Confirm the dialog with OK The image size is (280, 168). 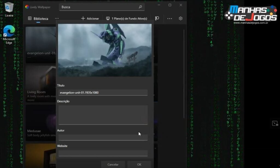pyautogui.click(x=139, y=164)
